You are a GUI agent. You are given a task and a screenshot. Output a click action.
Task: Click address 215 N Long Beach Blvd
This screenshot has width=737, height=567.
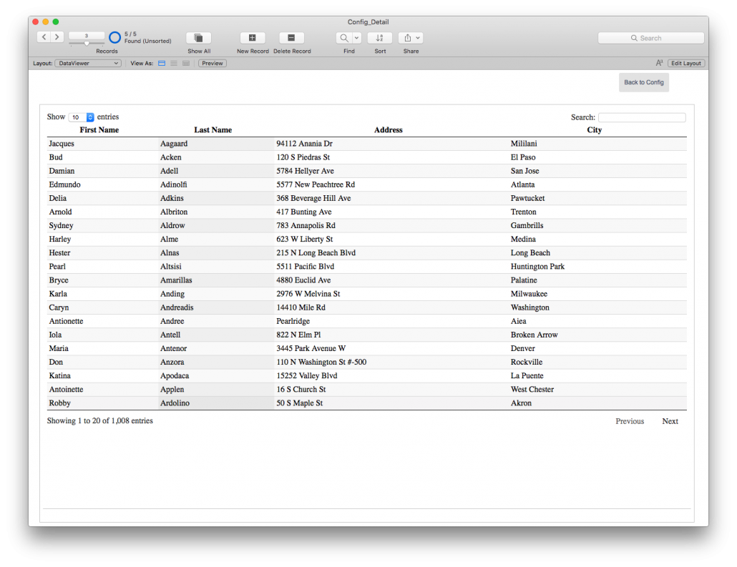(316, 252)
